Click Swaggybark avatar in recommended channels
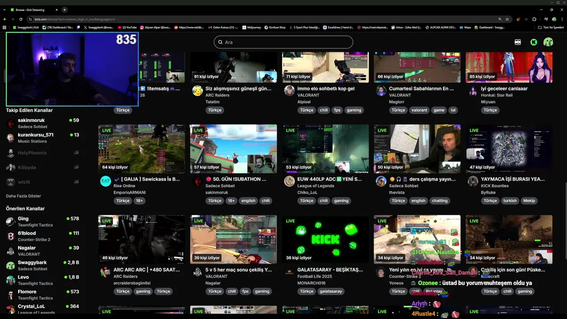The width and height of the screenshot is (567, 319). (x=11, y=265)
